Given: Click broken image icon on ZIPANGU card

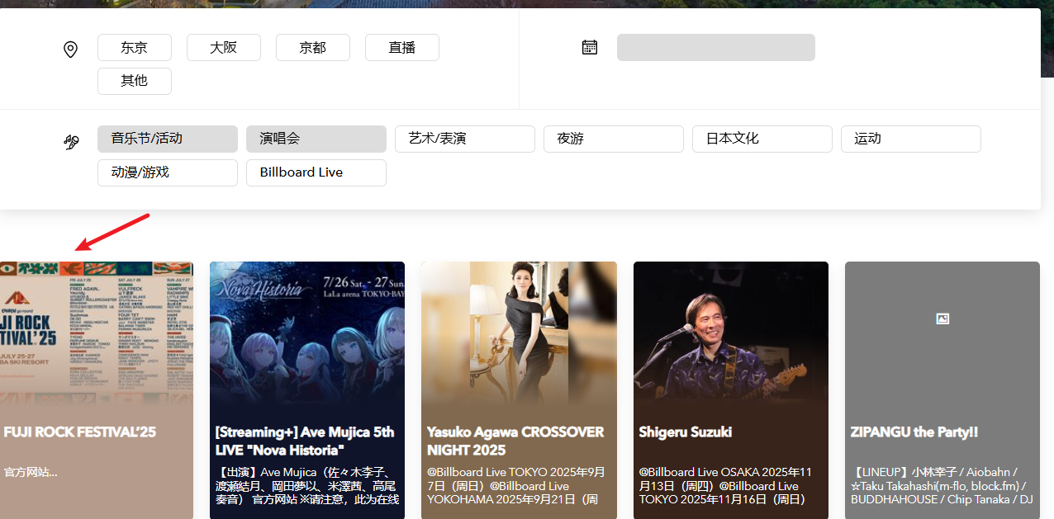Looking at the screenshot, I should [x=942, y=318].
